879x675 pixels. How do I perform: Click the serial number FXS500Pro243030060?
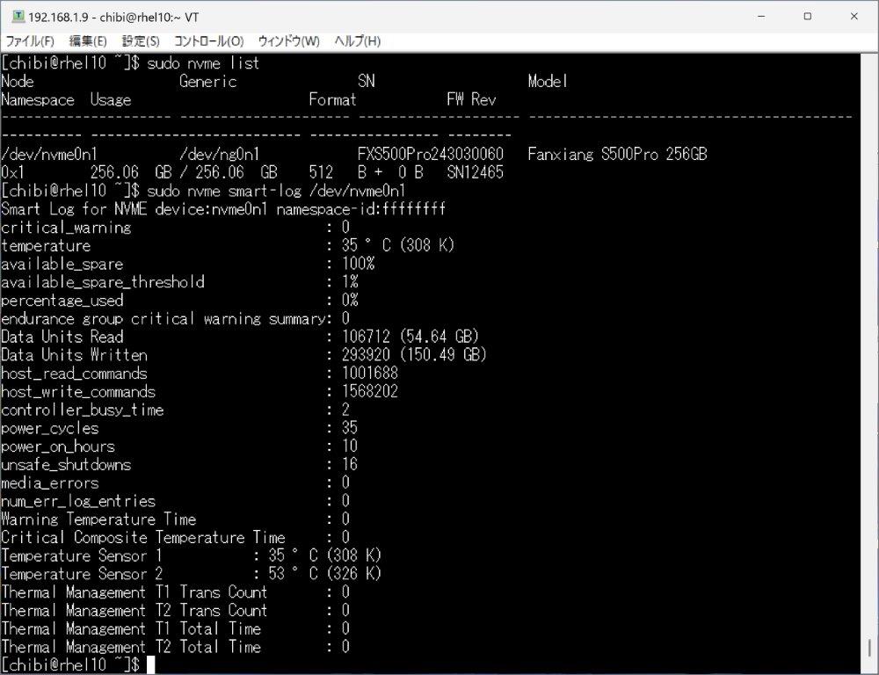pyautogui.click(x=430, y=155)
